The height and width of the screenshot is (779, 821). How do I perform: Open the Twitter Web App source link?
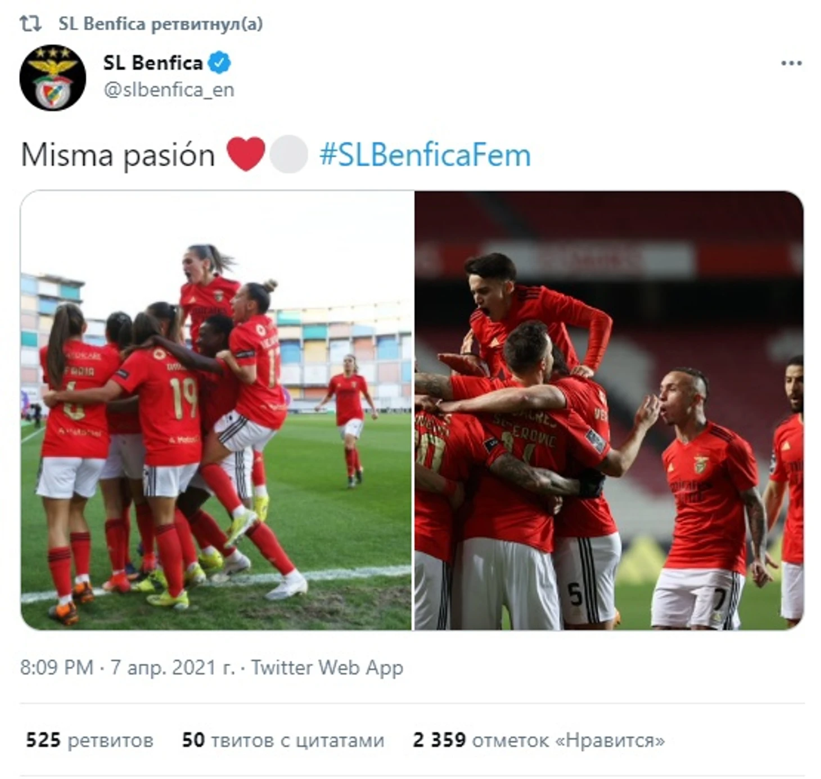coord(327,667)
